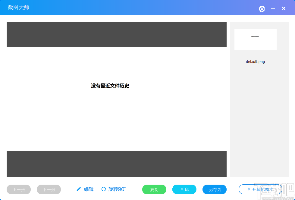Image resolution: width=295 pixels, height=200 pixels.
Task: Copy the image with 复制 button
Action: (154, 189)
